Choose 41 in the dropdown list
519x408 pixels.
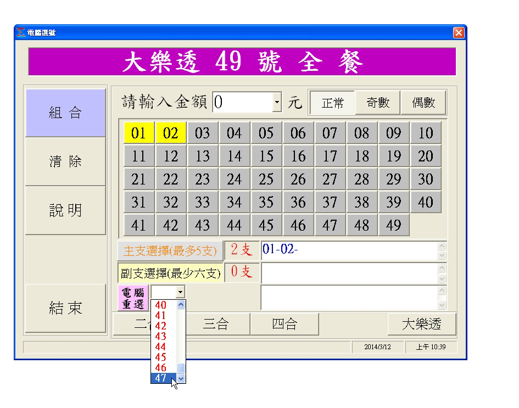[164, 315]
